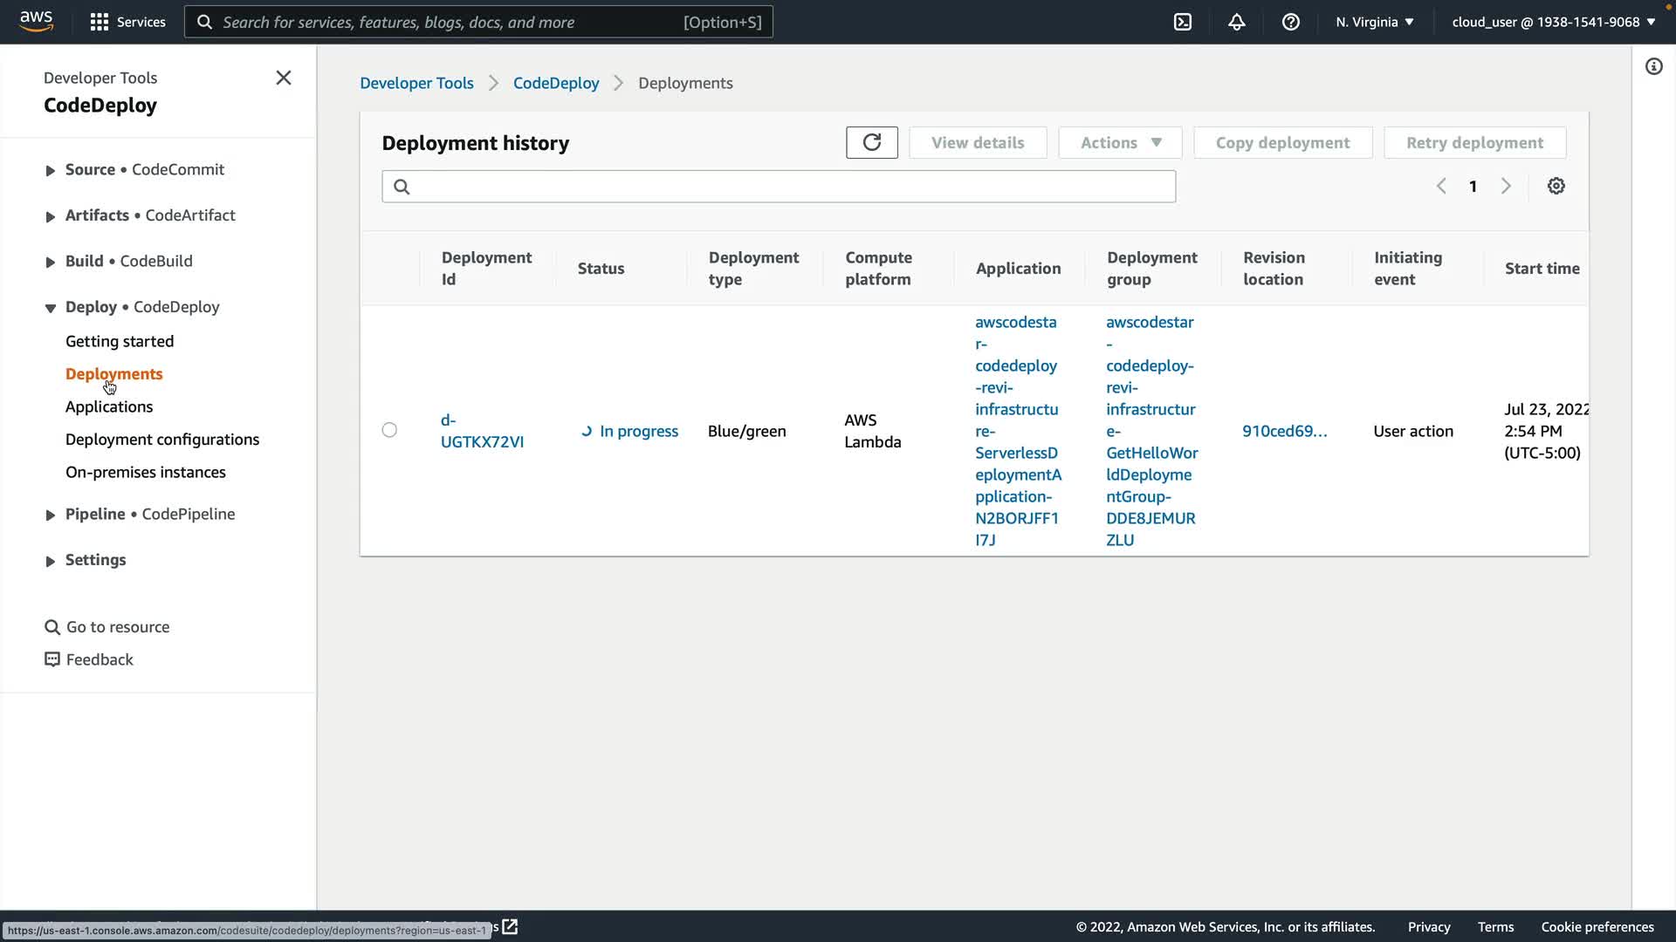Click the AWS logo home icon
The width and height of the screenshot is (1676, 942).
tap(36, 21)
